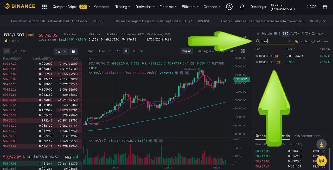
Task: Select the BNB market tab
Action: 277,33
